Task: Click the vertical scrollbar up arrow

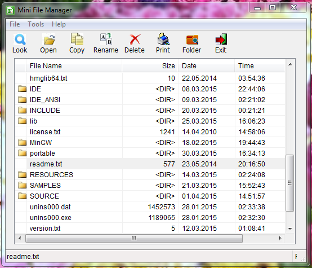Action: click(x=290, y=64)
